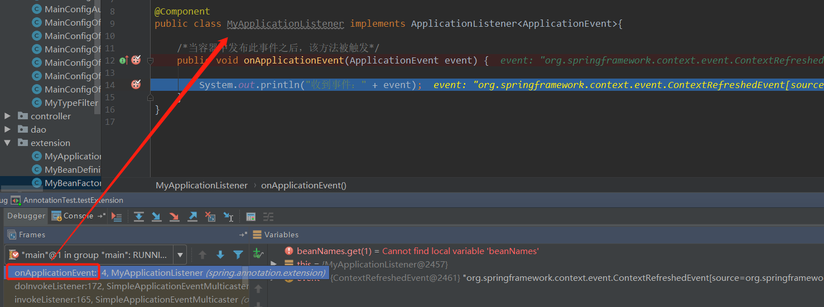Collapse the method fold marker on line 12

click(150, 60)
